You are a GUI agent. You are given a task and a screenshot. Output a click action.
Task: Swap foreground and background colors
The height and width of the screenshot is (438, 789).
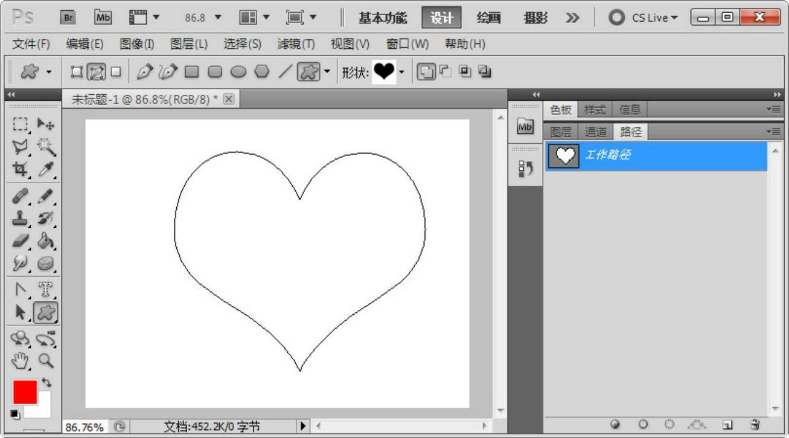(x=46, y=383)
